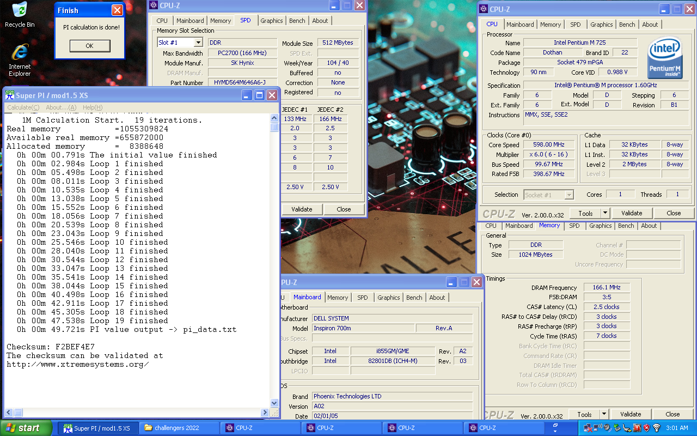The image size is (697, 436).
Task: Click Super PI vertical scrollbar up arrow
Action: click(x=275, y=118)
